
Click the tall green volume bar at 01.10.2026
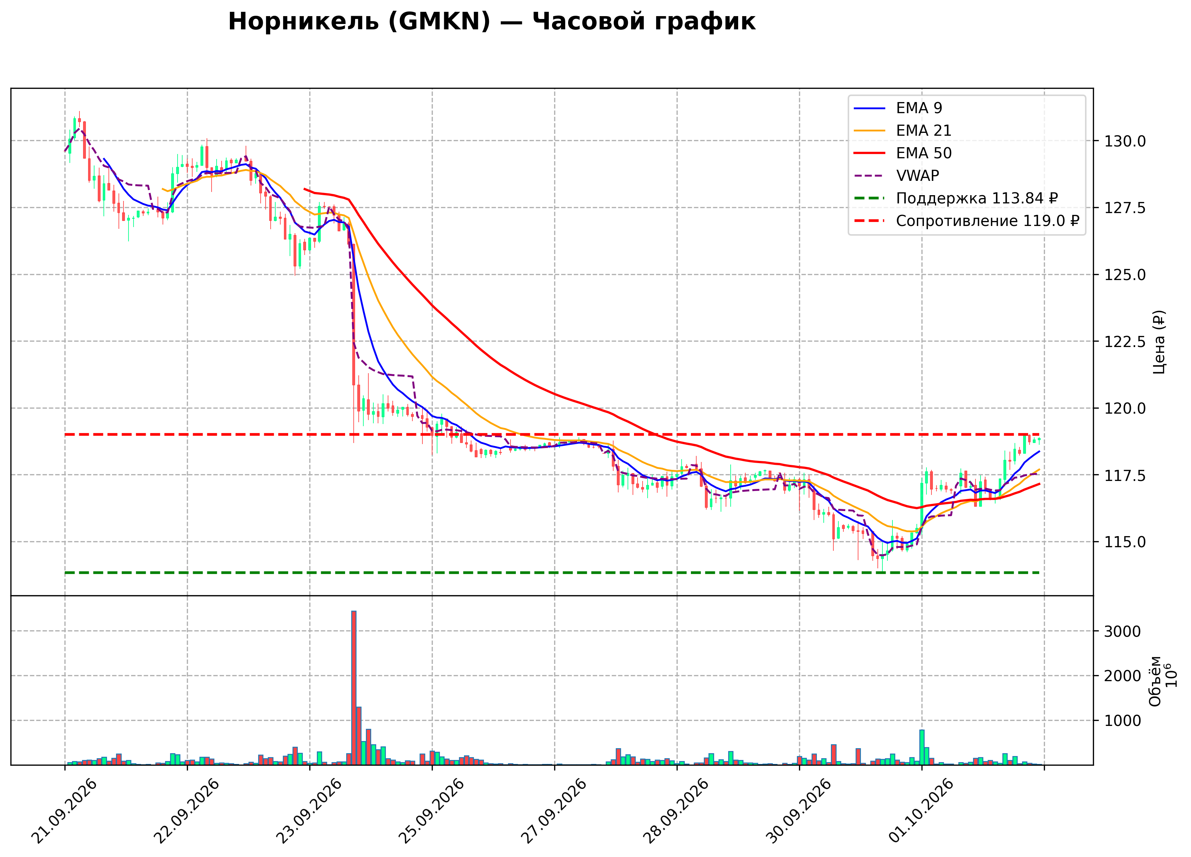pos(921,747)
